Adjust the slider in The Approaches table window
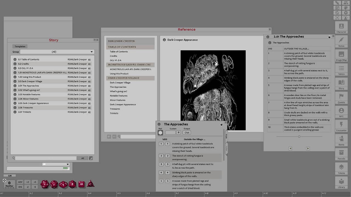 tap(299, 136)
